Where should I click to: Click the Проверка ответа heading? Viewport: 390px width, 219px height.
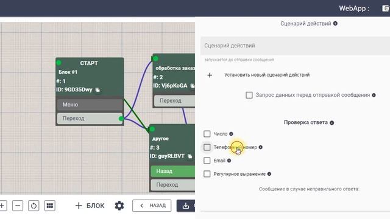306,122
